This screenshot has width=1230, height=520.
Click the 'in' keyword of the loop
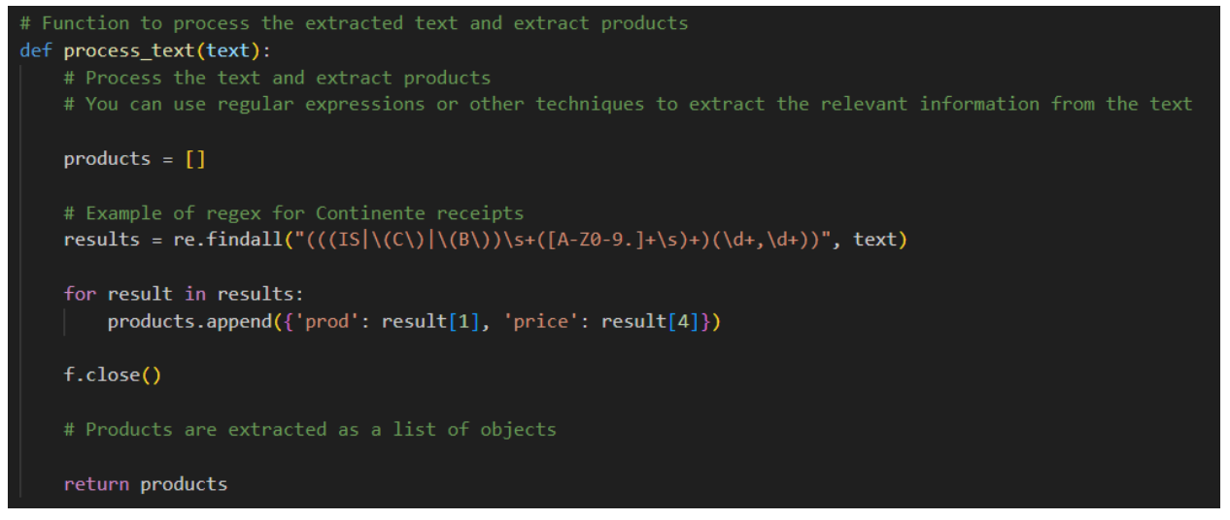point(194,294)
